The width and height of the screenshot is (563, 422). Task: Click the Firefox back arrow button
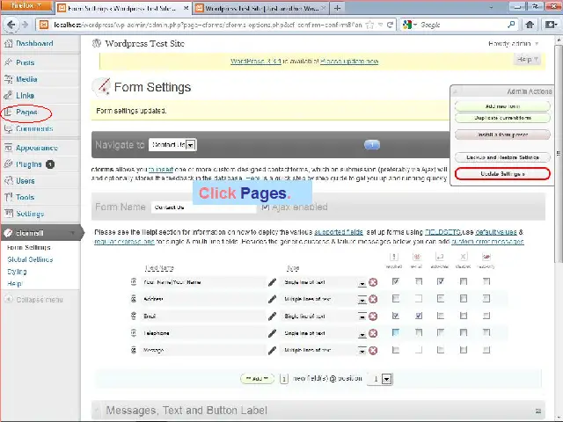pos(11,25)
